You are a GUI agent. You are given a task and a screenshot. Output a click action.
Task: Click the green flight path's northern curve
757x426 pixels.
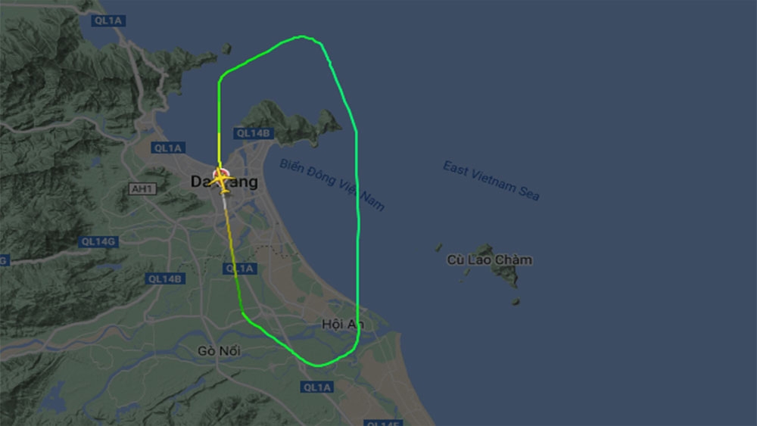click(302, 36)
